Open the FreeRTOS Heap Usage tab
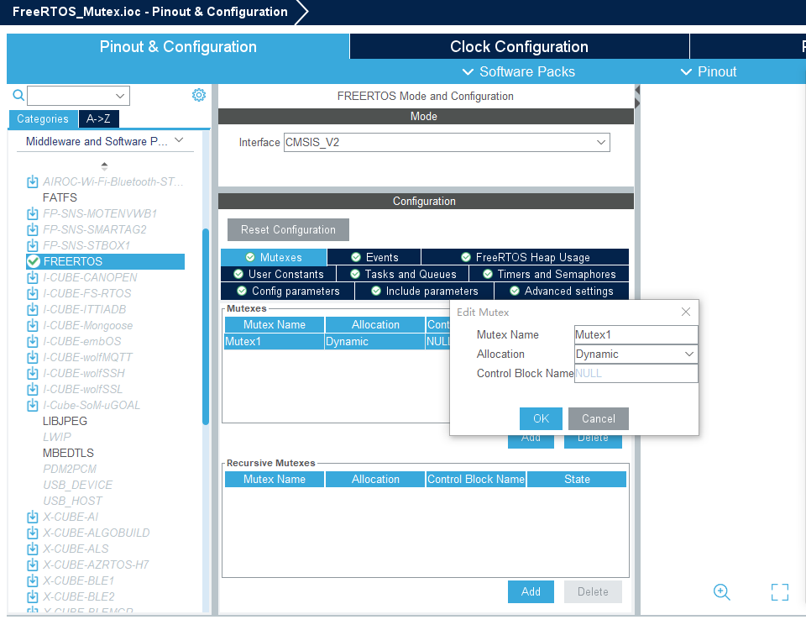This screenshot has width=806, height=625. [x=525, y=257]
